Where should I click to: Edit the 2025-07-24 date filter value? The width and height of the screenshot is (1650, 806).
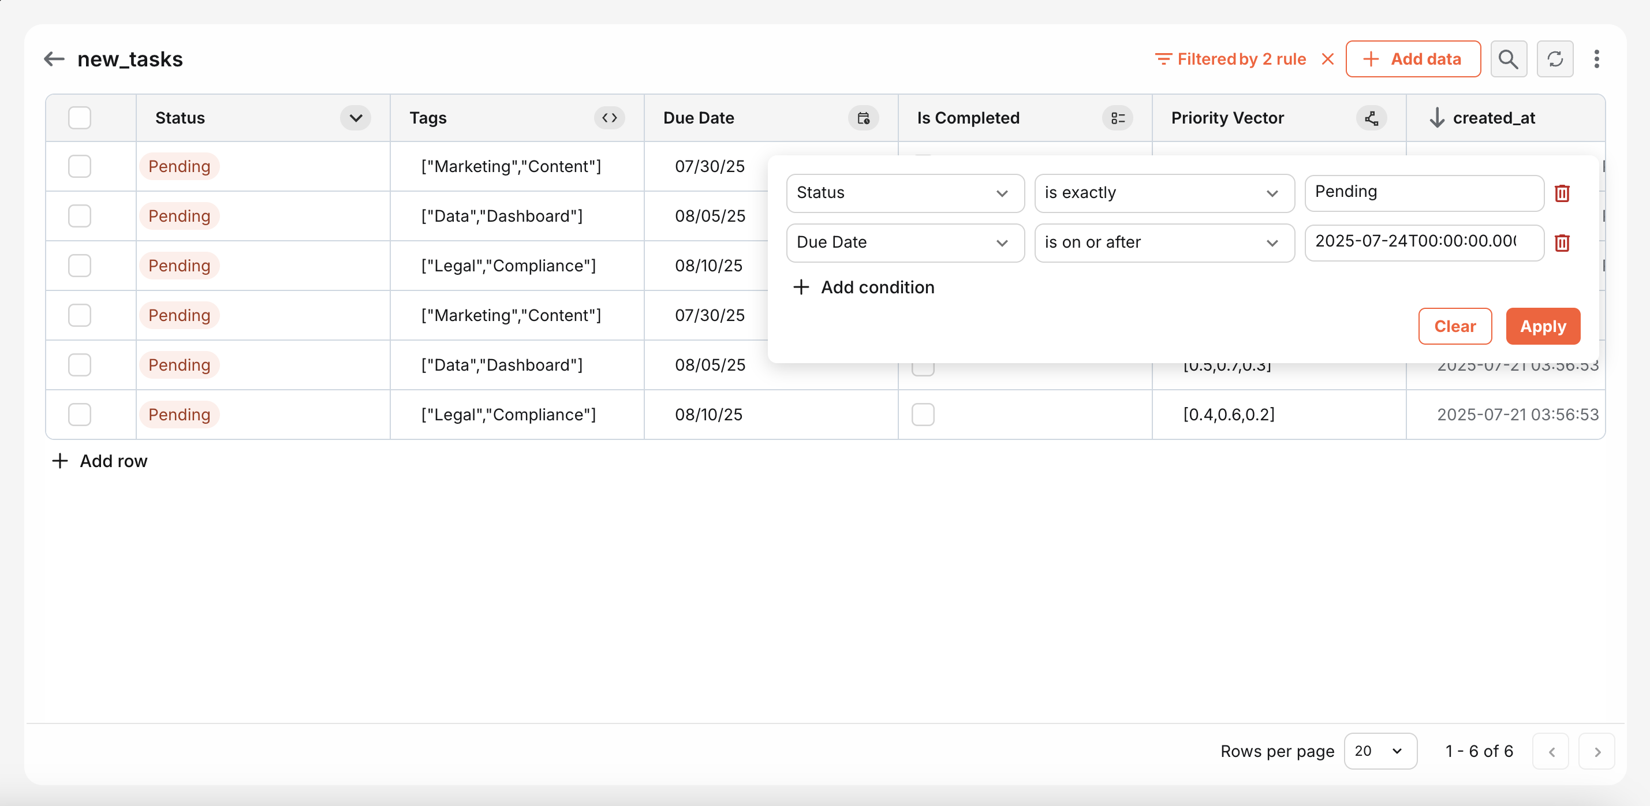click(1423, 242)
